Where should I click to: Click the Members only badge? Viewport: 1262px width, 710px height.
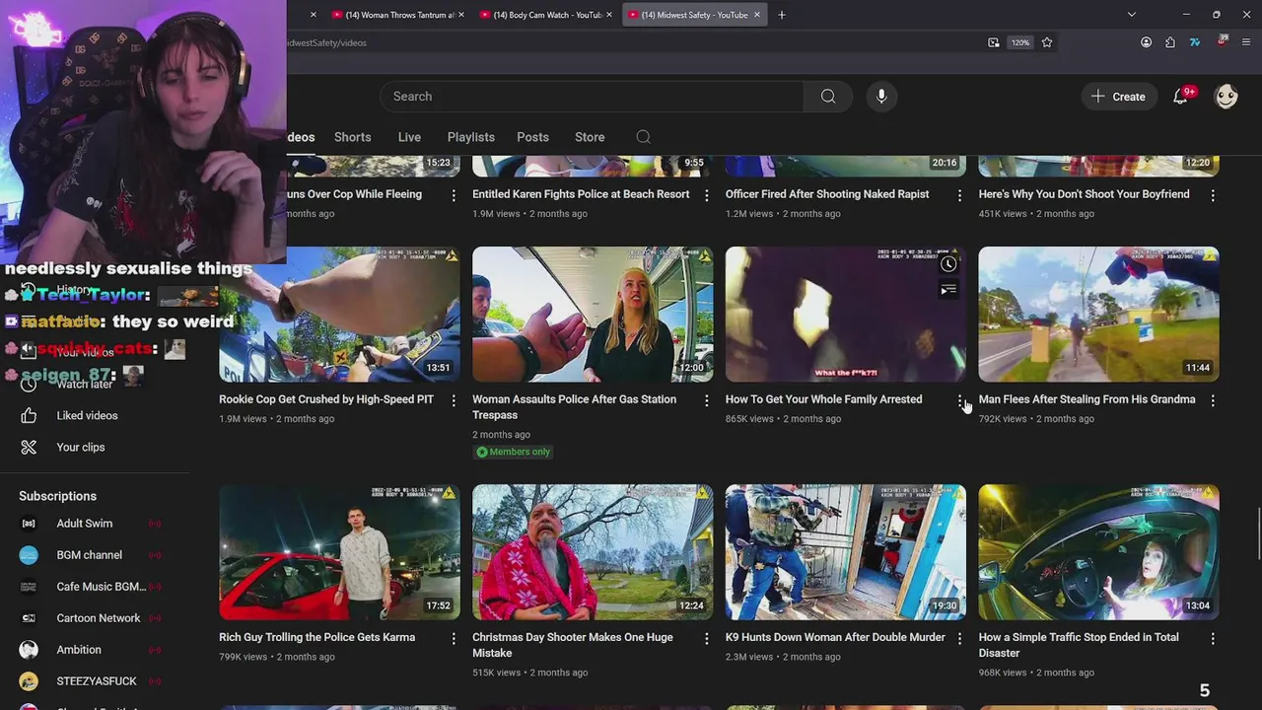(x=513, y=452)
